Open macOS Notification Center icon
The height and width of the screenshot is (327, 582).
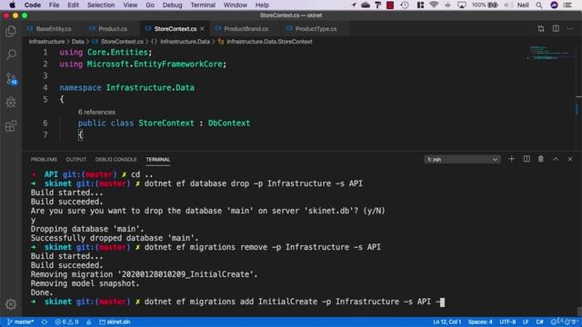pyautogui.click(x=567, y=5)
